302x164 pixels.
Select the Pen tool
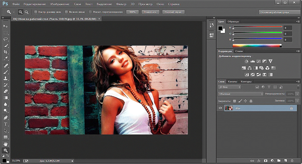(x=6, y=117)
